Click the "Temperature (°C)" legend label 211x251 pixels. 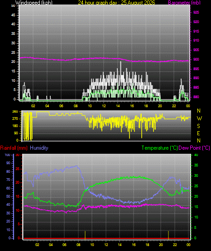coord(160,148)
